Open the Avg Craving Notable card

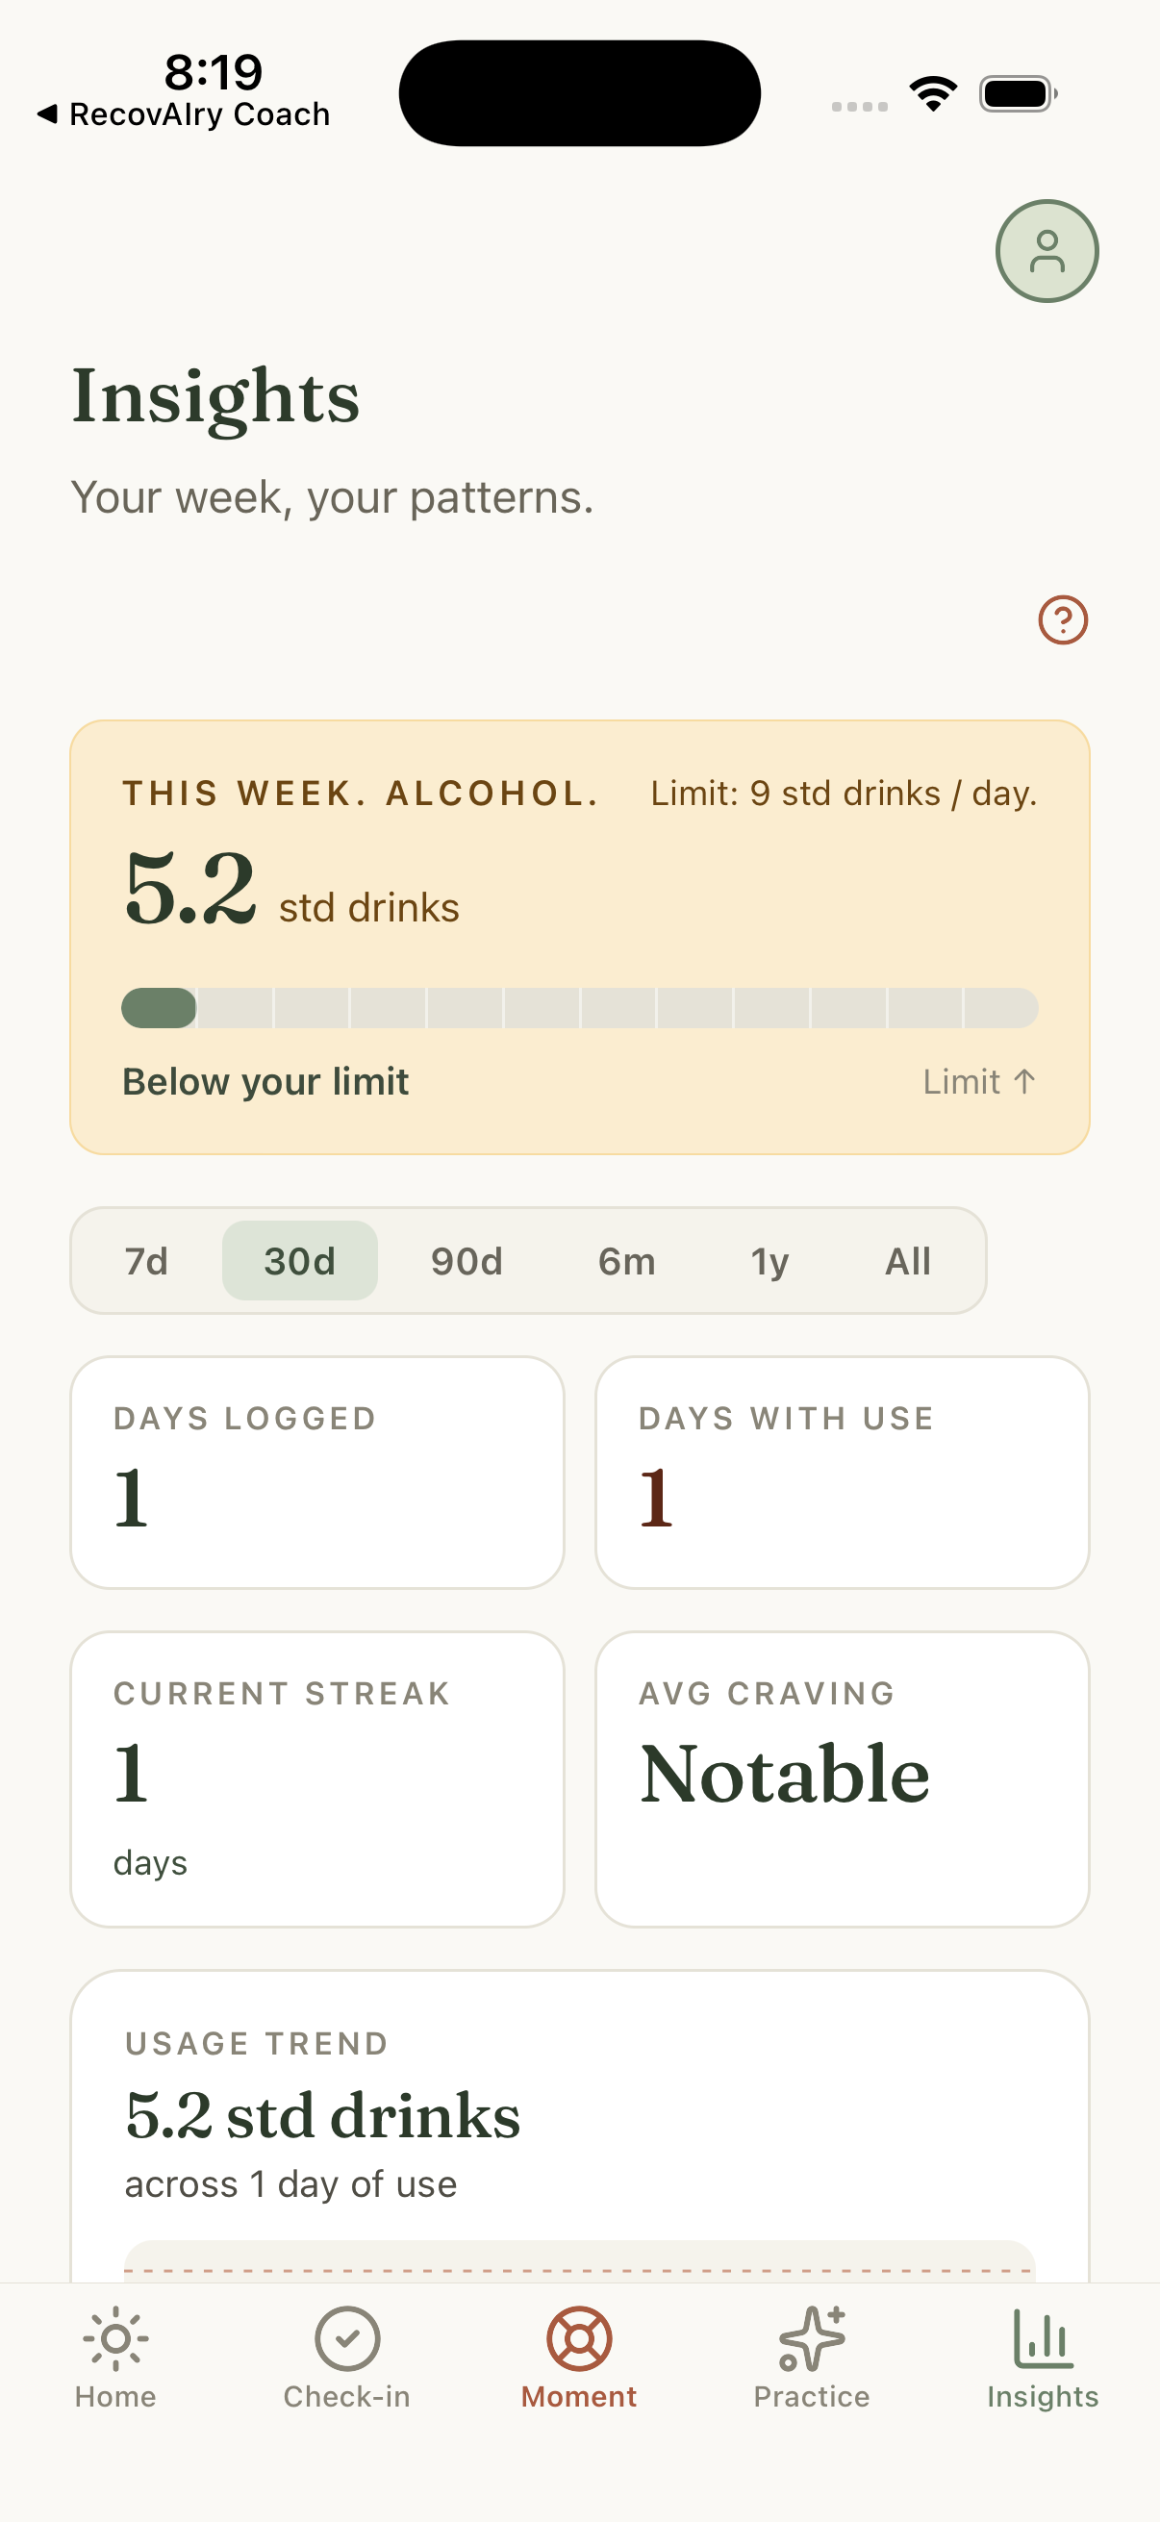tap(842, 1778)
